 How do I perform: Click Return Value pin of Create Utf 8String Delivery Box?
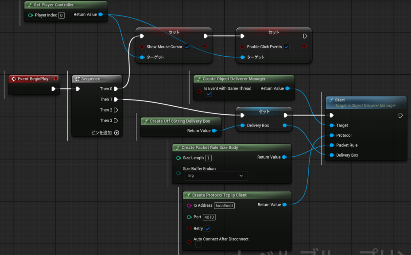pos(214,131)
